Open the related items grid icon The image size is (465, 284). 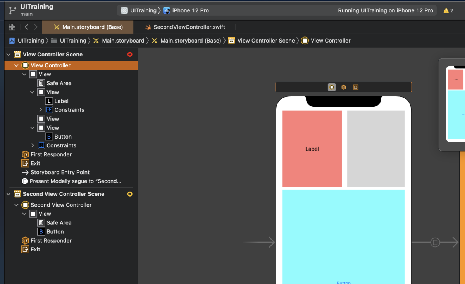click(x=12, y=27)
